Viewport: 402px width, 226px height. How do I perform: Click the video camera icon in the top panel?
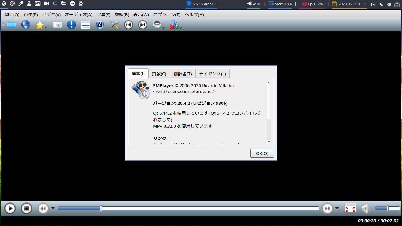(x=46, y=4)
